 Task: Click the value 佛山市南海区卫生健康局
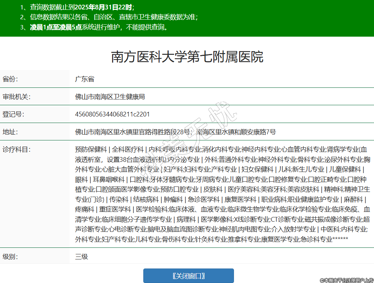pyautogui.click(x=110, y=97)
